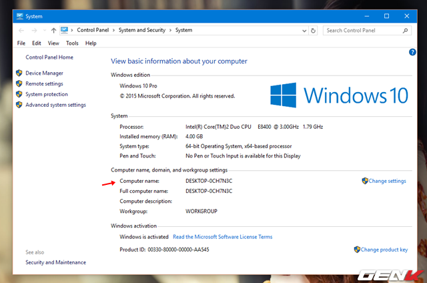Click the Forward navigation arrow
The image size is (427, 283).
34,31
